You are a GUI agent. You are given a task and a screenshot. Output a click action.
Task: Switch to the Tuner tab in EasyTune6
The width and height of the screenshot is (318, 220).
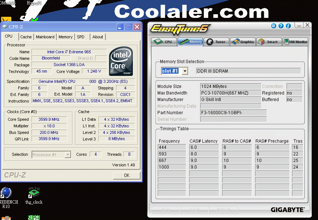point(217,42)
